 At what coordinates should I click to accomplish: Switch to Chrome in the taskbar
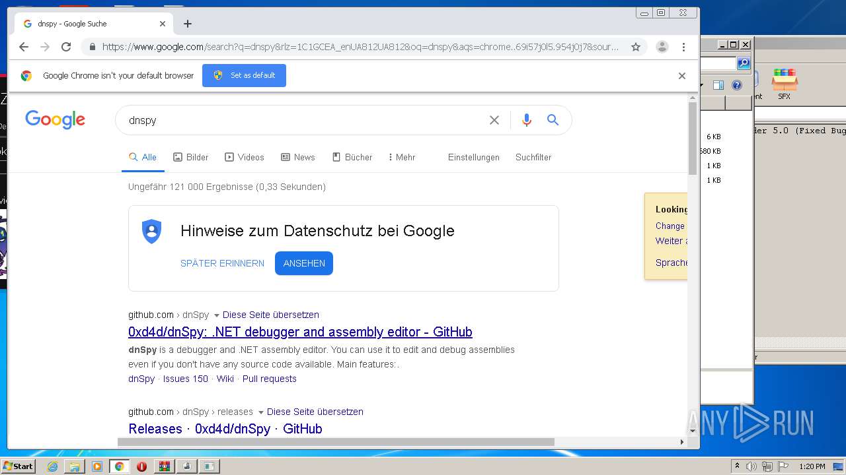119,466
